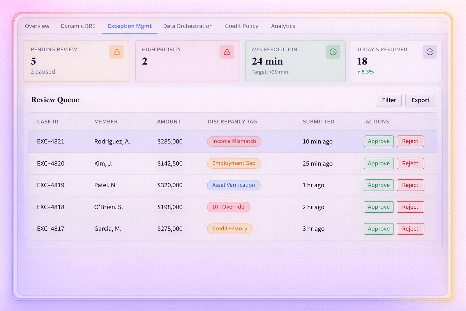Approve case EXC-4821 for Rodriguez
466x311 pixels.
(x=379, y=141)
